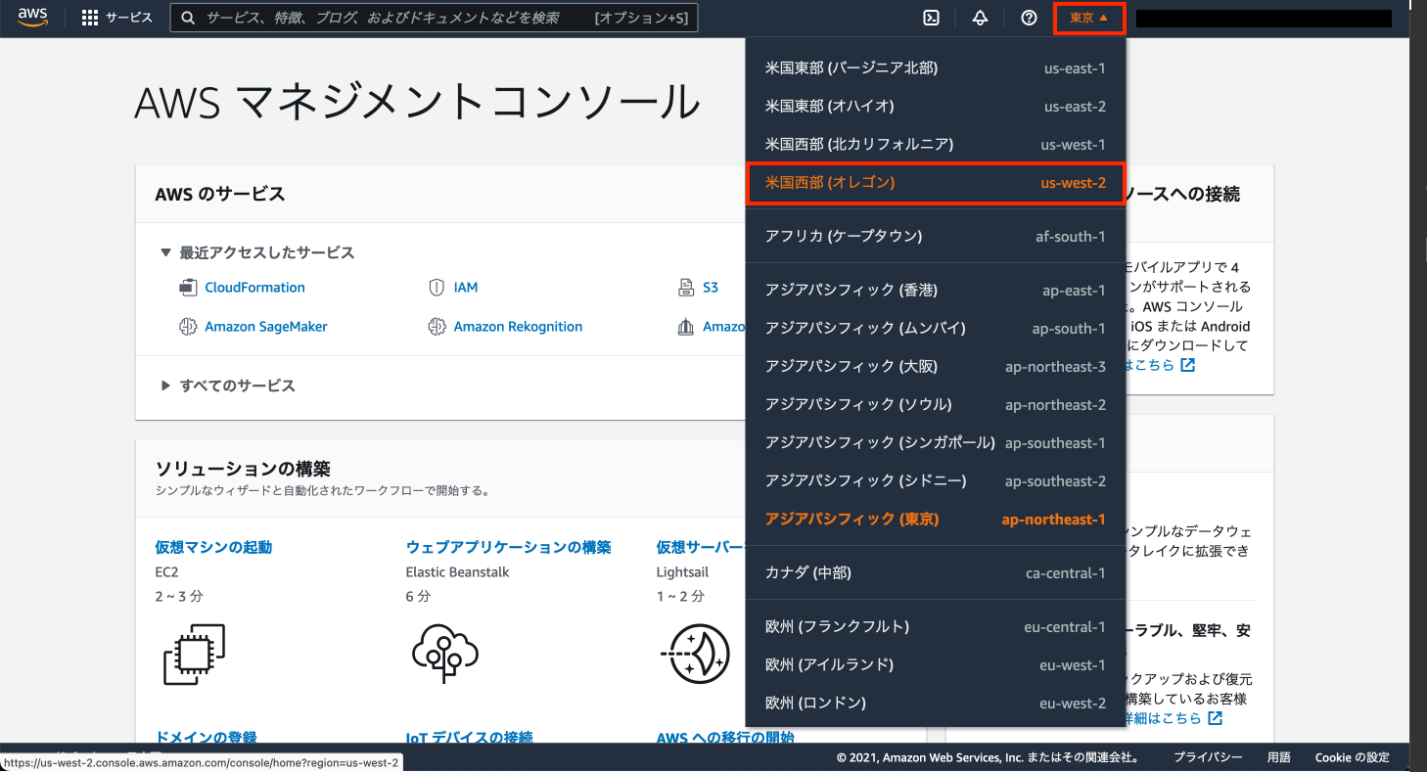Select 米国西部 (北カリフォルニア) us-west-1
1427x772 pixels.
[x=936, y=144]
